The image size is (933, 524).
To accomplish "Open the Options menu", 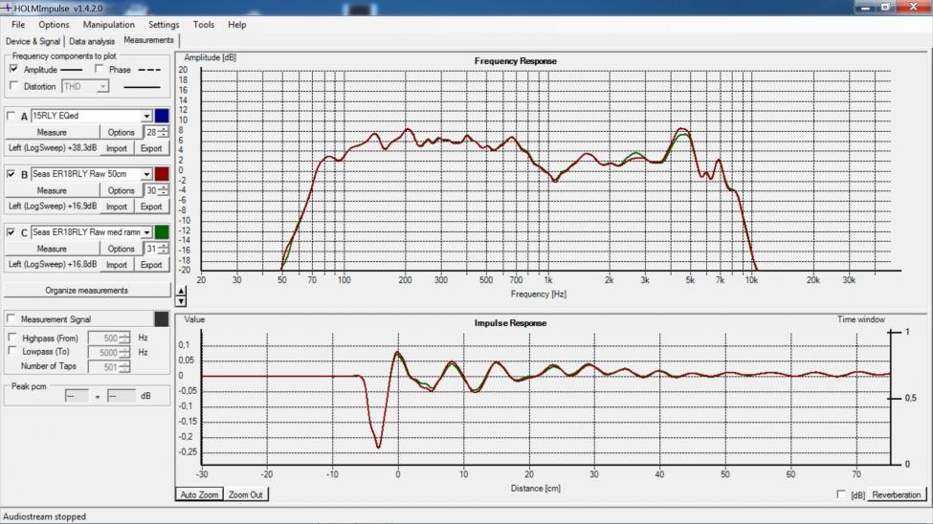I will click(x=54, y=25).
